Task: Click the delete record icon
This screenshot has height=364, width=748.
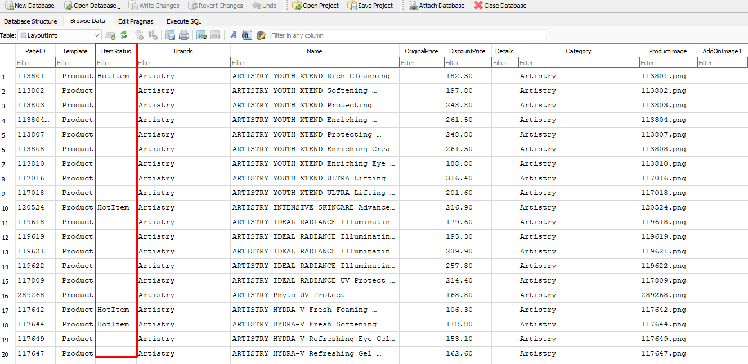Action: click(216, 35)
